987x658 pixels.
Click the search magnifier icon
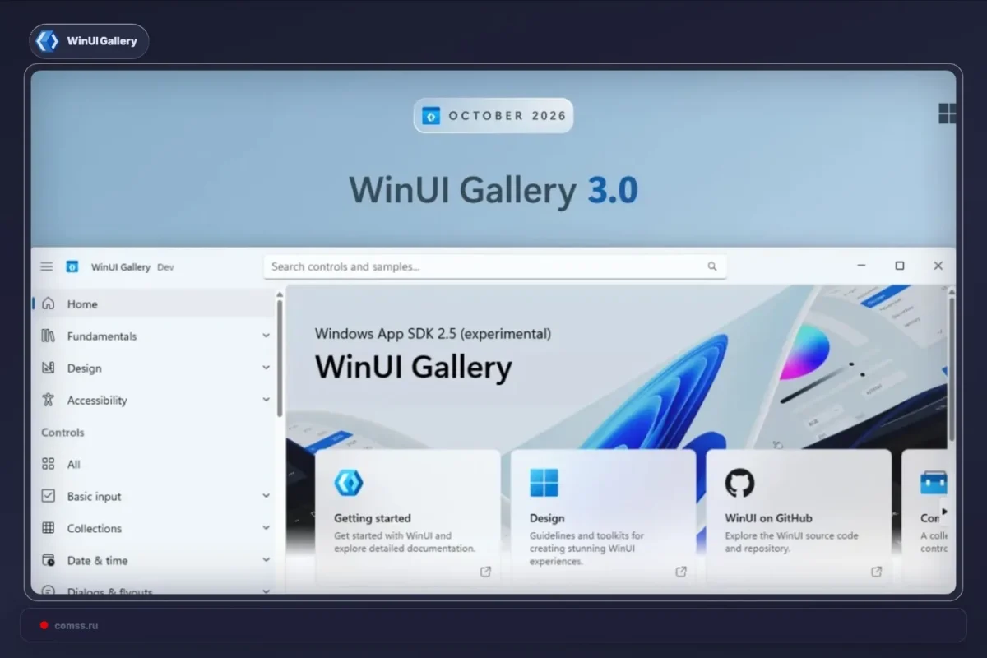(x=712, y=266)
